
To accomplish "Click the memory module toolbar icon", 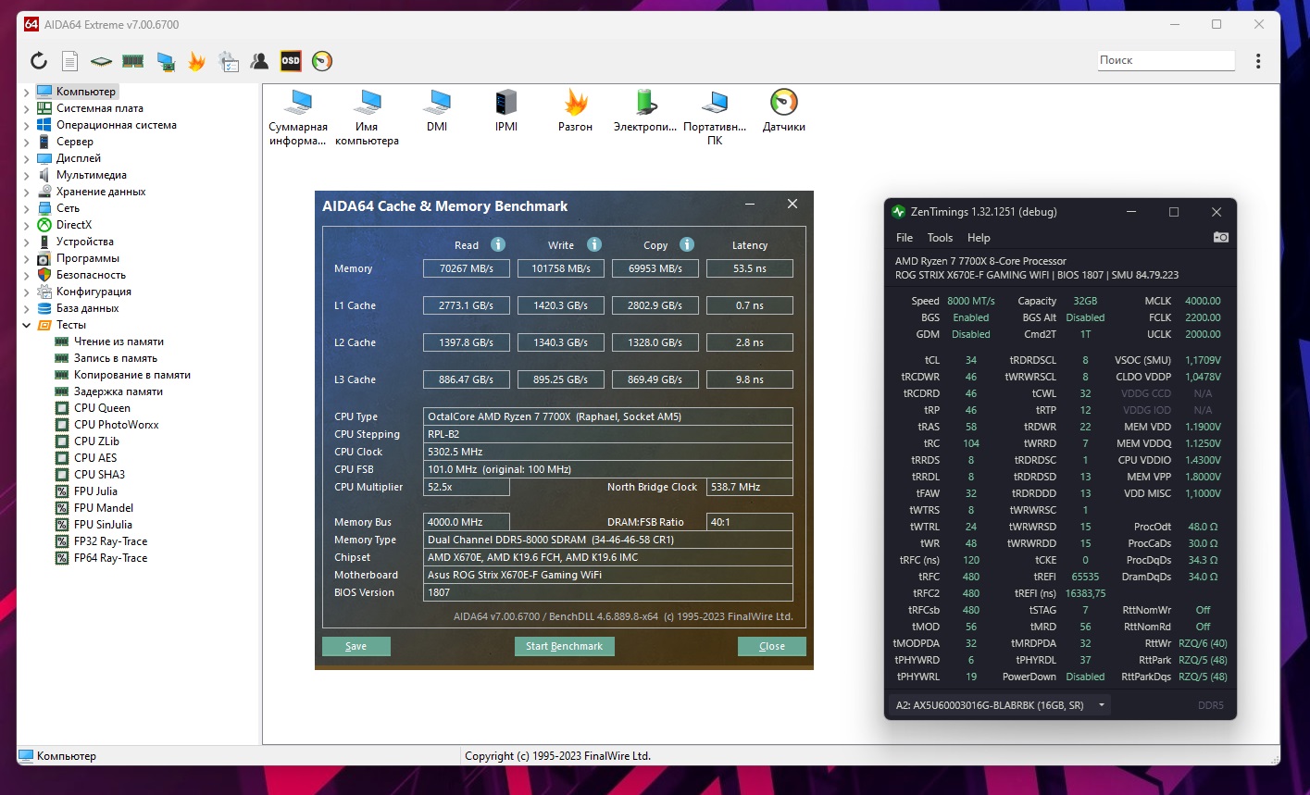I will (132, 61).
